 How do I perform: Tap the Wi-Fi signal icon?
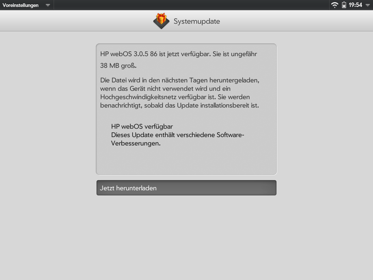click(x=335, y=5)
